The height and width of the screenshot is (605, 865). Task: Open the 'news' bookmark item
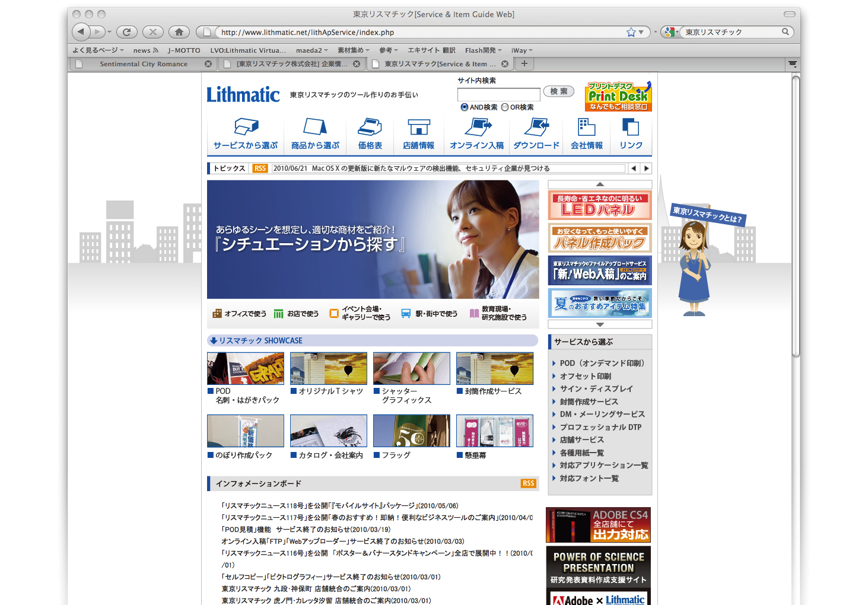click(145, 50)
